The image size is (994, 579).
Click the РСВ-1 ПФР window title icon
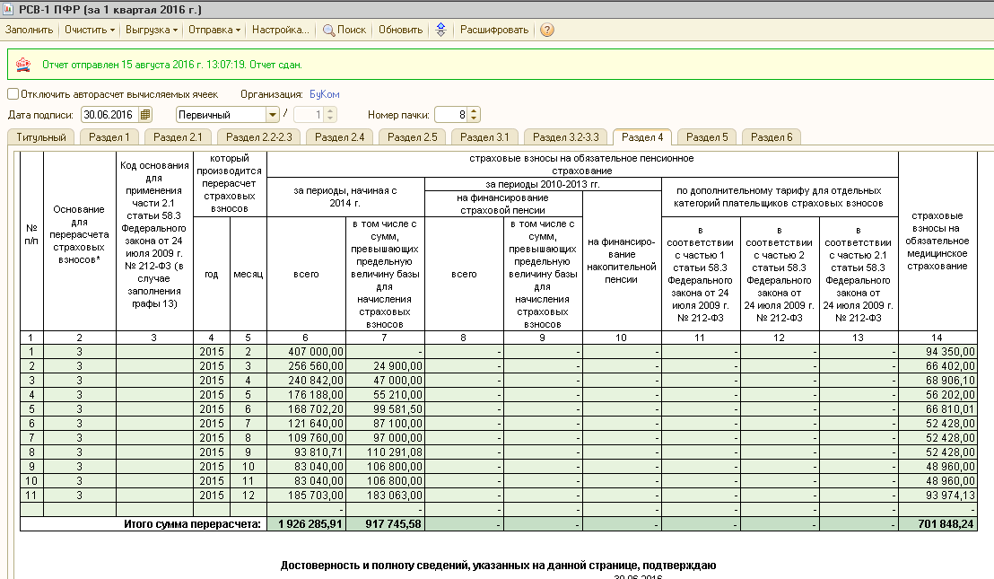(7, 9)
